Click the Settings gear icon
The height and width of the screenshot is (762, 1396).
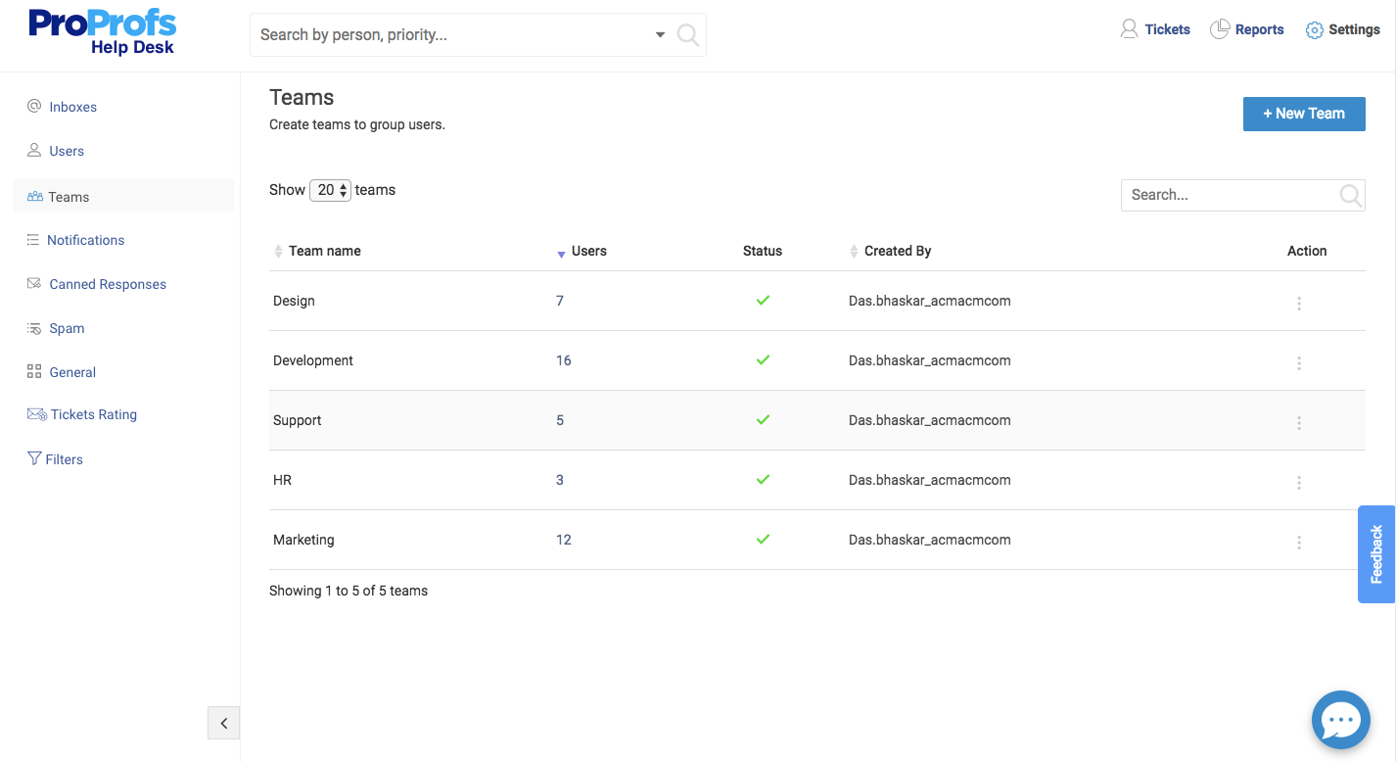[1314, 30]
